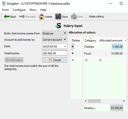Click the Salary input S icon
Image resolution: width=128 pixels, height=119 pixels.
coord(58,26)
